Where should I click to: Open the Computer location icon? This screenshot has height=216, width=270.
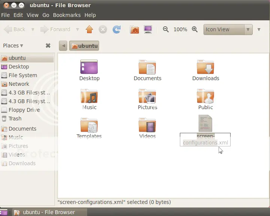click(x=148, y=29)
